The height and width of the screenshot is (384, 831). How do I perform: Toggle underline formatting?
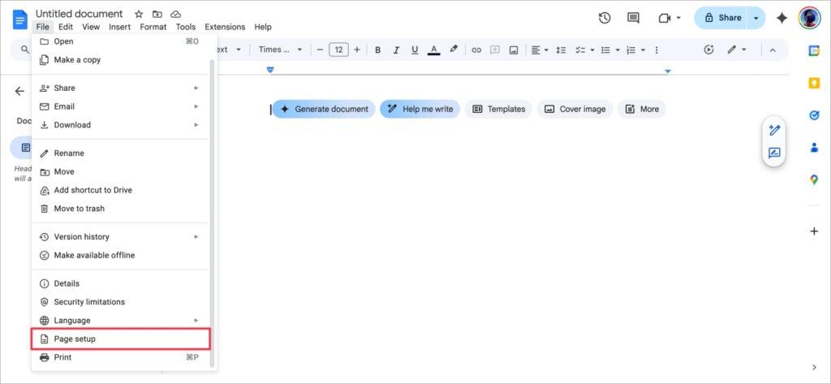tap(415, 50)
